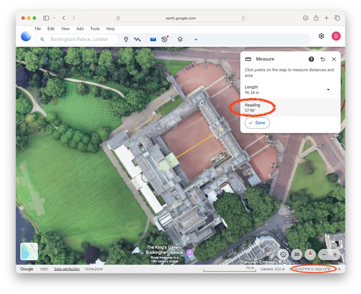Open the Tools menu
This screenshot has height=294, width=361.
[x=95, y=29]
